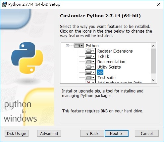Click the feature tree scroll up arrow
164x142 pixels.
(x=153, y=46)
